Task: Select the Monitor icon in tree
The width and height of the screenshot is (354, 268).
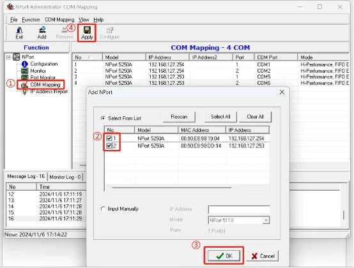Action: (x=25, y=71)
